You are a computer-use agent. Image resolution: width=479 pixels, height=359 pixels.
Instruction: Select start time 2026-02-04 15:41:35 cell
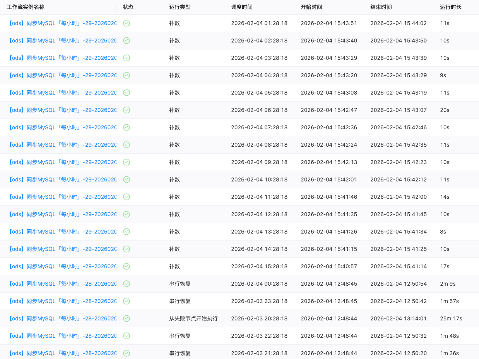coord(329,214)
